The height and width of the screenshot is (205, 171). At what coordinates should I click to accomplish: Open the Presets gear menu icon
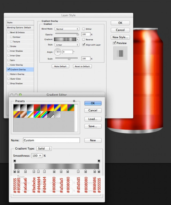point(74,101)
